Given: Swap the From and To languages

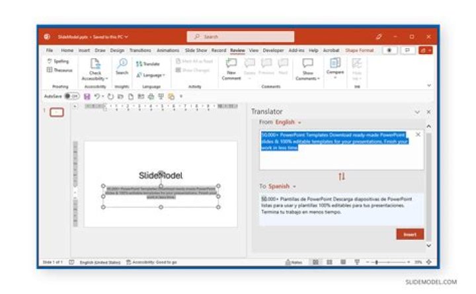Looking at the screenshot, I should [342, 176].
